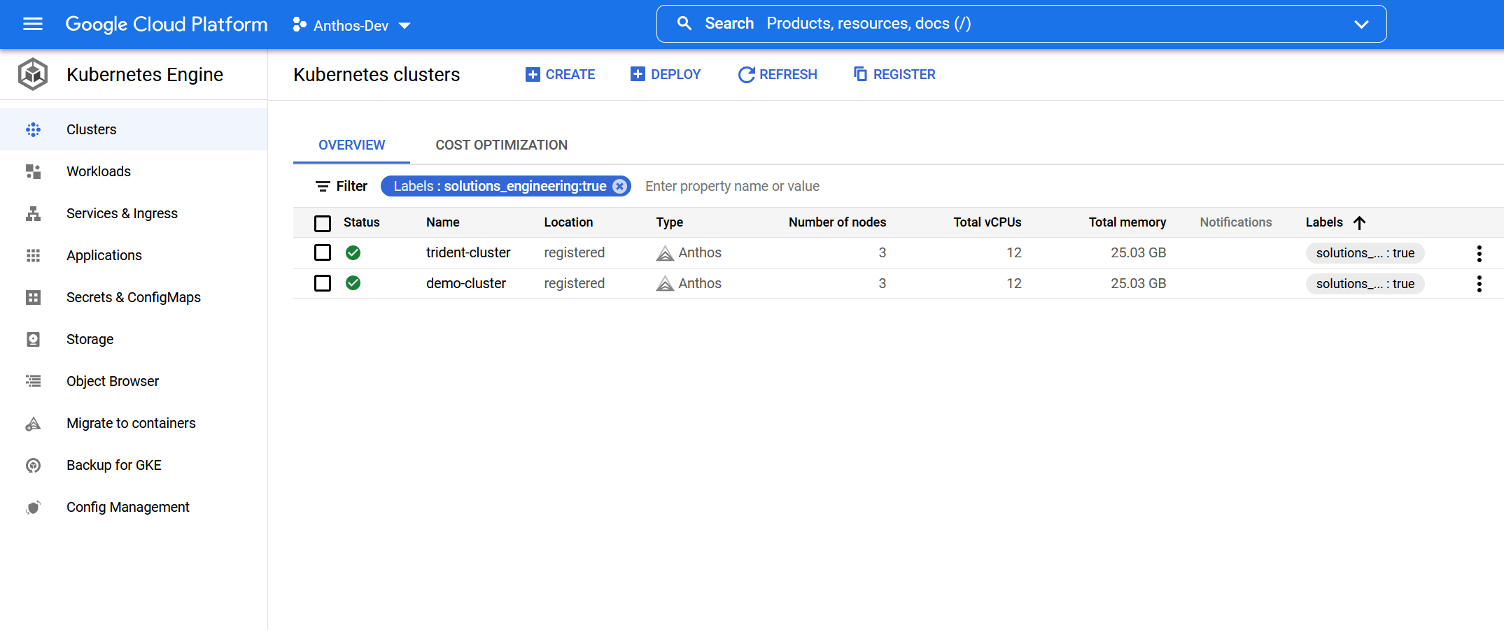Open the hamburger navigation menu
The width and height of the screenshot is (1504, 630).
33,24
